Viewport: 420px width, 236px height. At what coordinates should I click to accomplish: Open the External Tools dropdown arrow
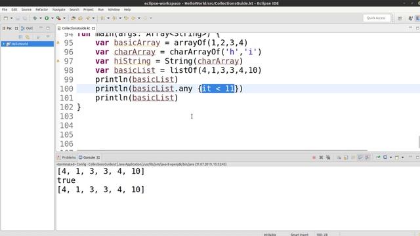64,18
